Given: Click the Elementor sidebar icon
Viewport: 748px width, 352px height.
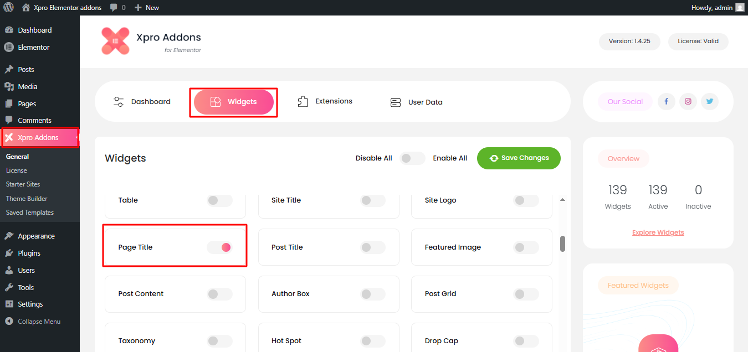Looking at the screenshot, I should coord(9,48).
